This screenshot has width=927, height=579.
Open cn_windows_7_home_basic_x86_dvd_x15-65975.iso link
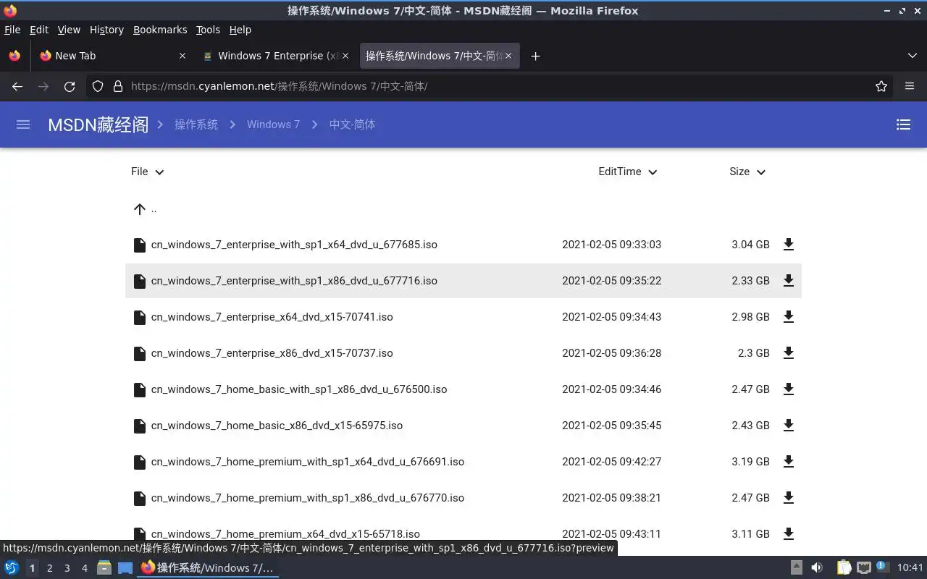click(277, 426)
